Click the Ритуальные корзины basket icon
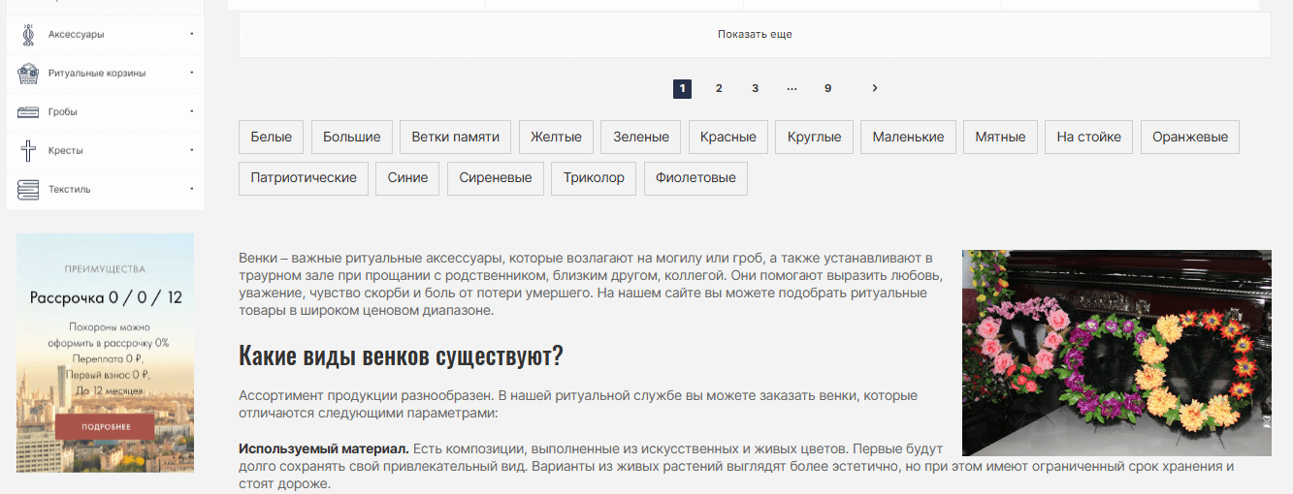 (28, 74)
